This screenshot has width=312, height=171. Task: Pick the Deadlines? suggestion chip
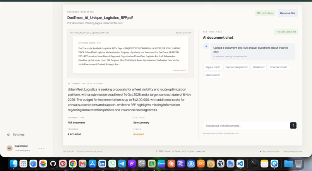(x=259, y=67)
